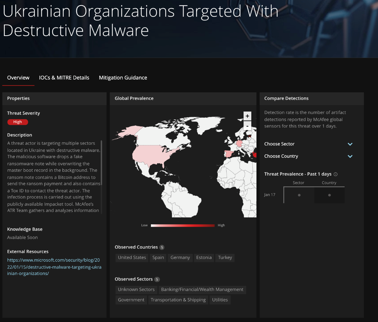Screen dimensions: 378x322
Task: Click the Threat Prevalence info icon
Action: pos(335,174)
